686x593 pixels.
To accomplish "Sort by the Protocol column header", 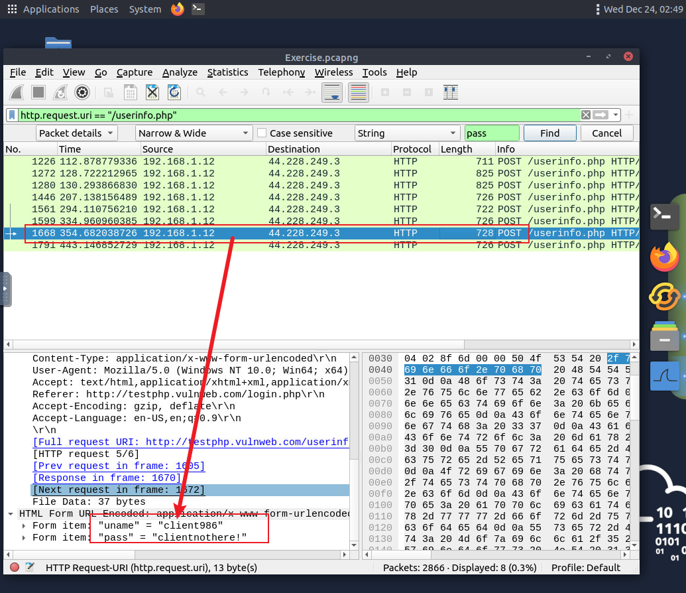I will [x=415, y=149].
